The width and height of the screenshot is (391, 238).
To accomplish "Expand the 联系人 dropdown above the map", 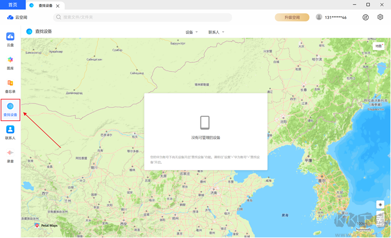I will pos(216,32).
